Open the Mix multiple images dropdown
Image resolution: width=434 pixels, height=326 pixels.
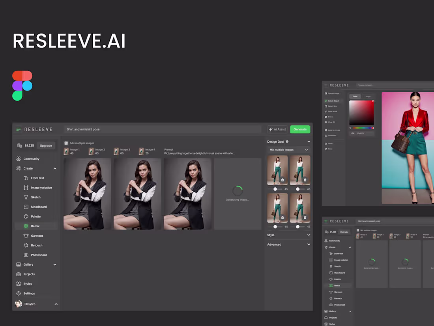click(288, 150)
